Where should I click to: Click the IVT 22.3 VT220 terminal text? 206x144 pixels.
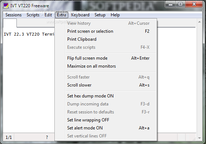(29, 34)
